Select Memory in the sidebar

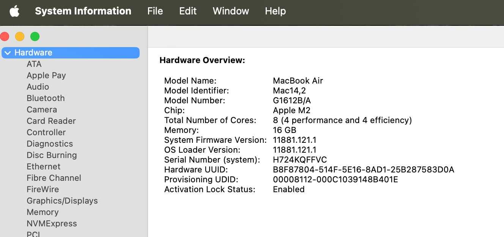pyautogui.click(x=43, y=212)
